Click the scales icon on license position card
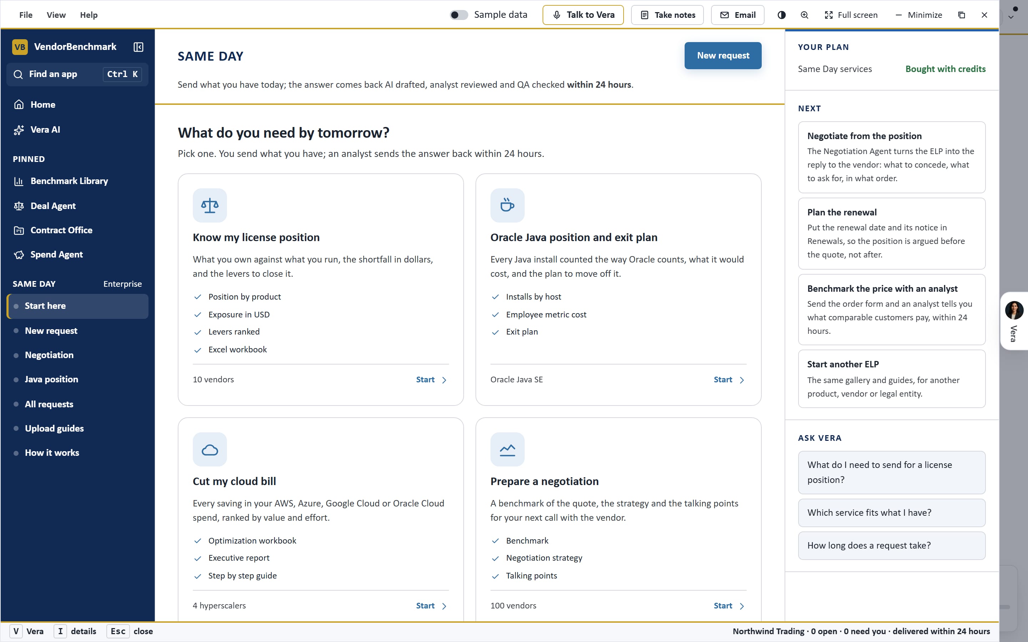Viewport: 1028px width, 642px height. 210,205
